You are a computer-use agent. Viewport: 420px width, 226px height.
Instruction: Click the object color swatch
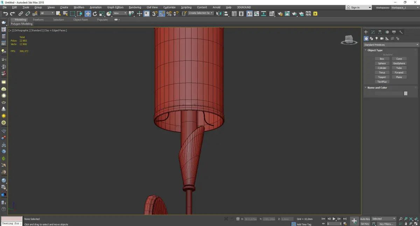tap(406, 93)
